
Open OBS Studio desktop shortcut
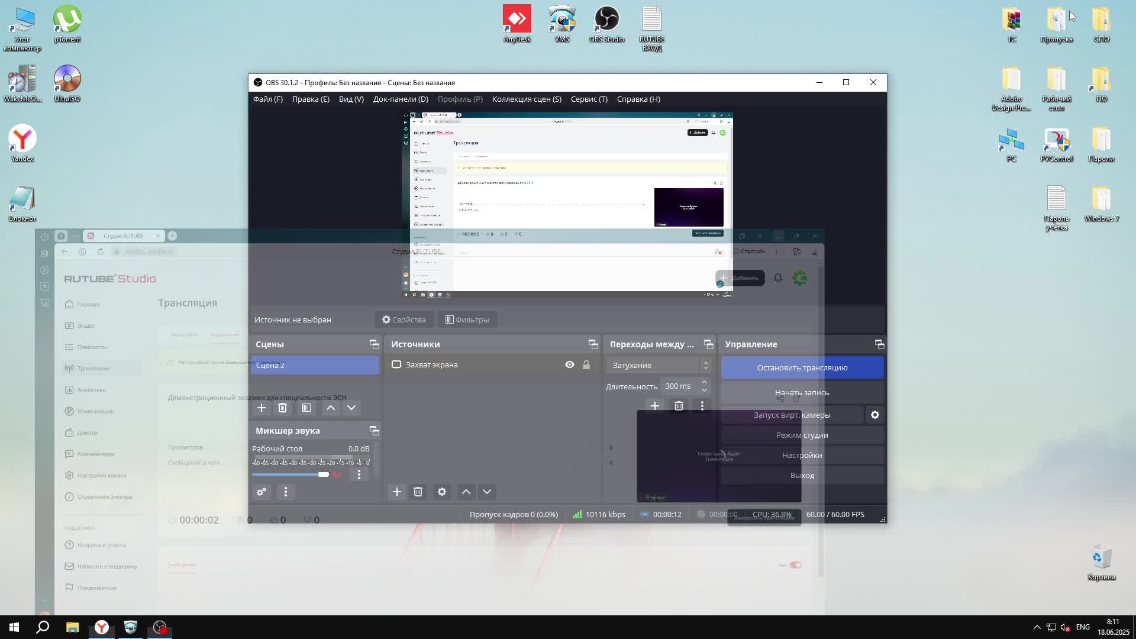tap(606, 24)
